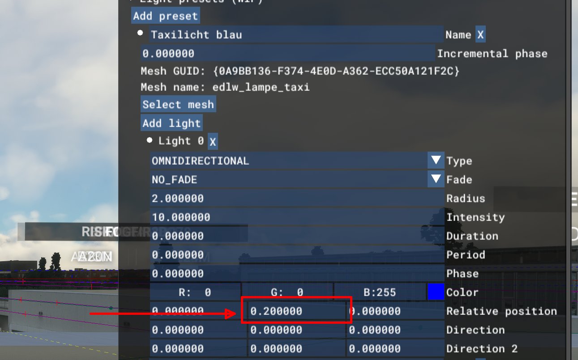This screenshot has height=360, width=578.
Task: Edit third Direction 2 value field
Action: (395, 348)
